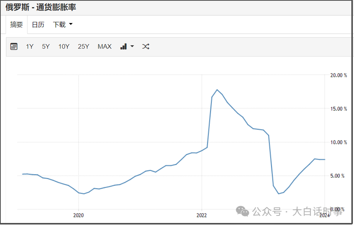Select the 5Y time range
354x226 pixels.
(46, 46)
